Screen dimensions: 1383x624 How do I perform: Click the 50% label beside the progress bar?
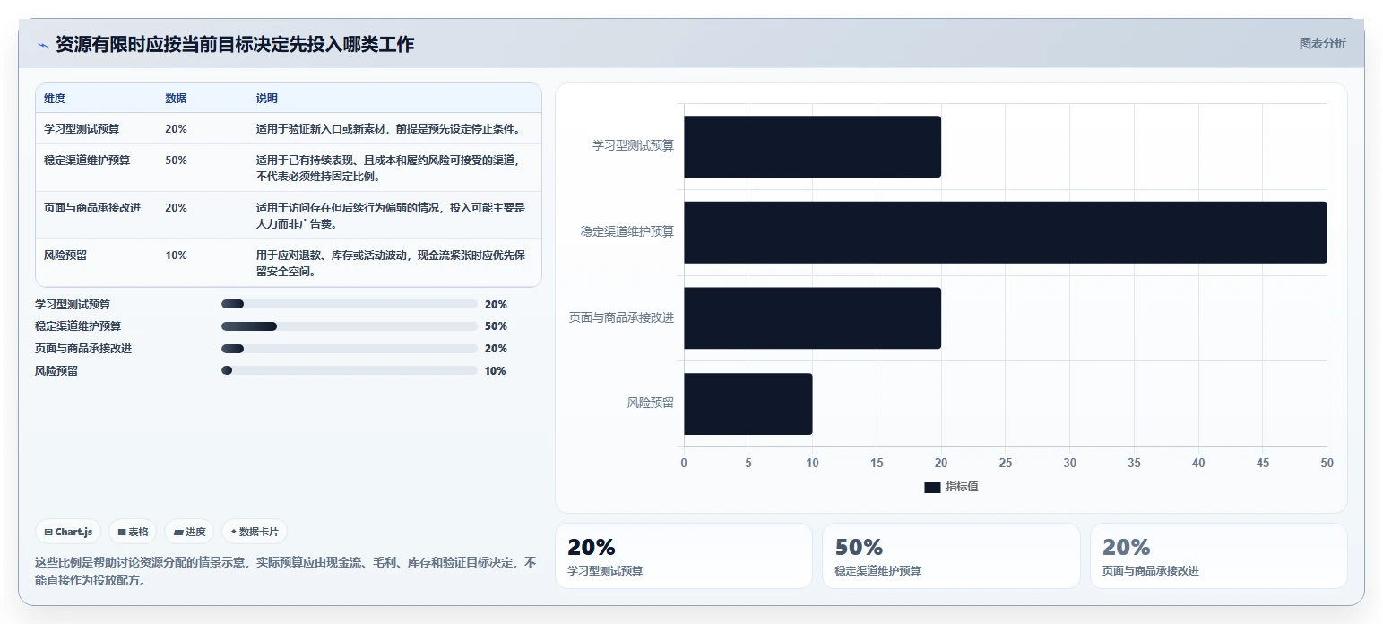pos(496,326)
